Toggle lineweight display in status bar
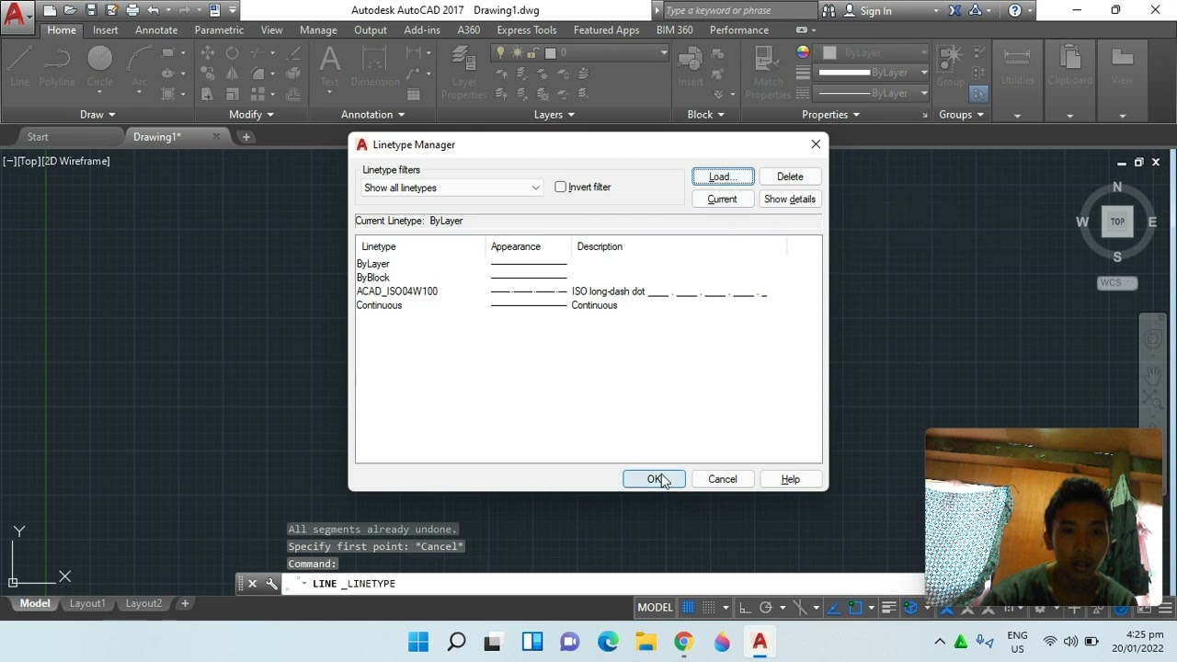 pyautogui.click(x=888, y=607)
